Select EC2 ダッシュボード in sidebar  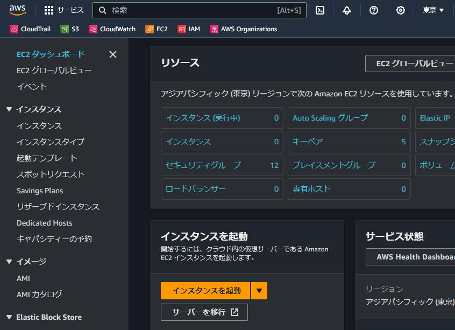(51, 54)
